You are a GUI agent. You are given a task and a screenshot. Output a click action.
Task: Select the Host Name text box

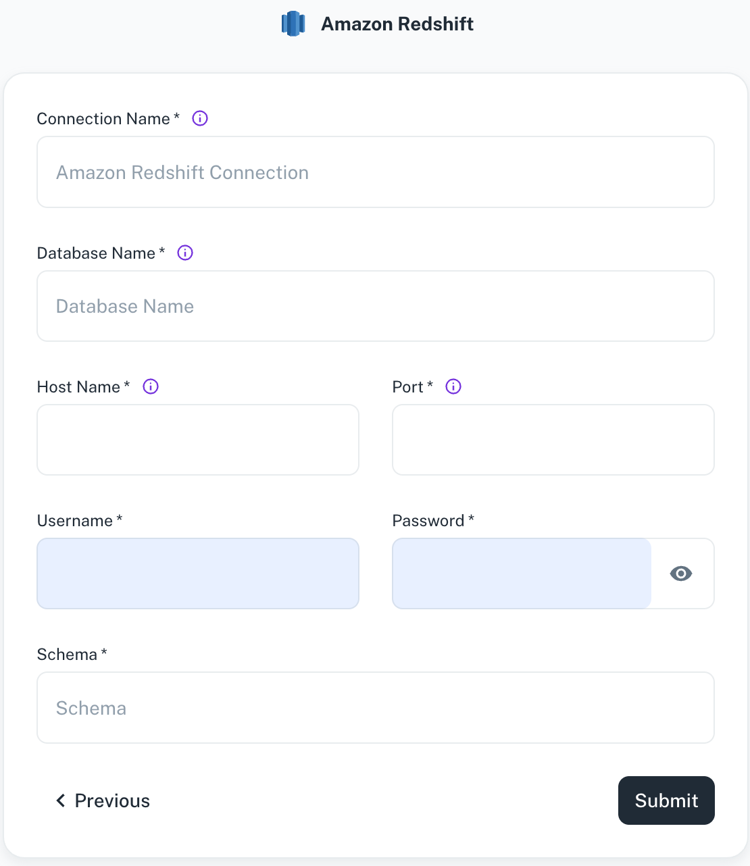pyautogui.click(x=198, y=440)
